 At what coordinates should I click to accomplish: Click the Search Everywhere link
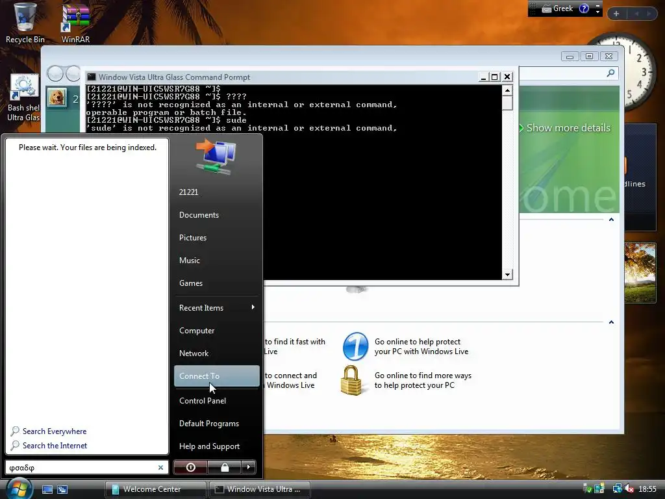(x=55, y=431)
